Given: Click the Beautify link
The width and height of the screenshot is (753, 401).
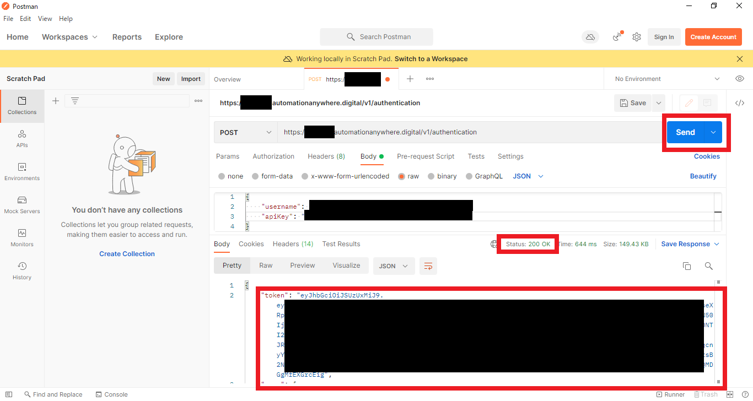Looking at the screenshot, I should point(703,176).
